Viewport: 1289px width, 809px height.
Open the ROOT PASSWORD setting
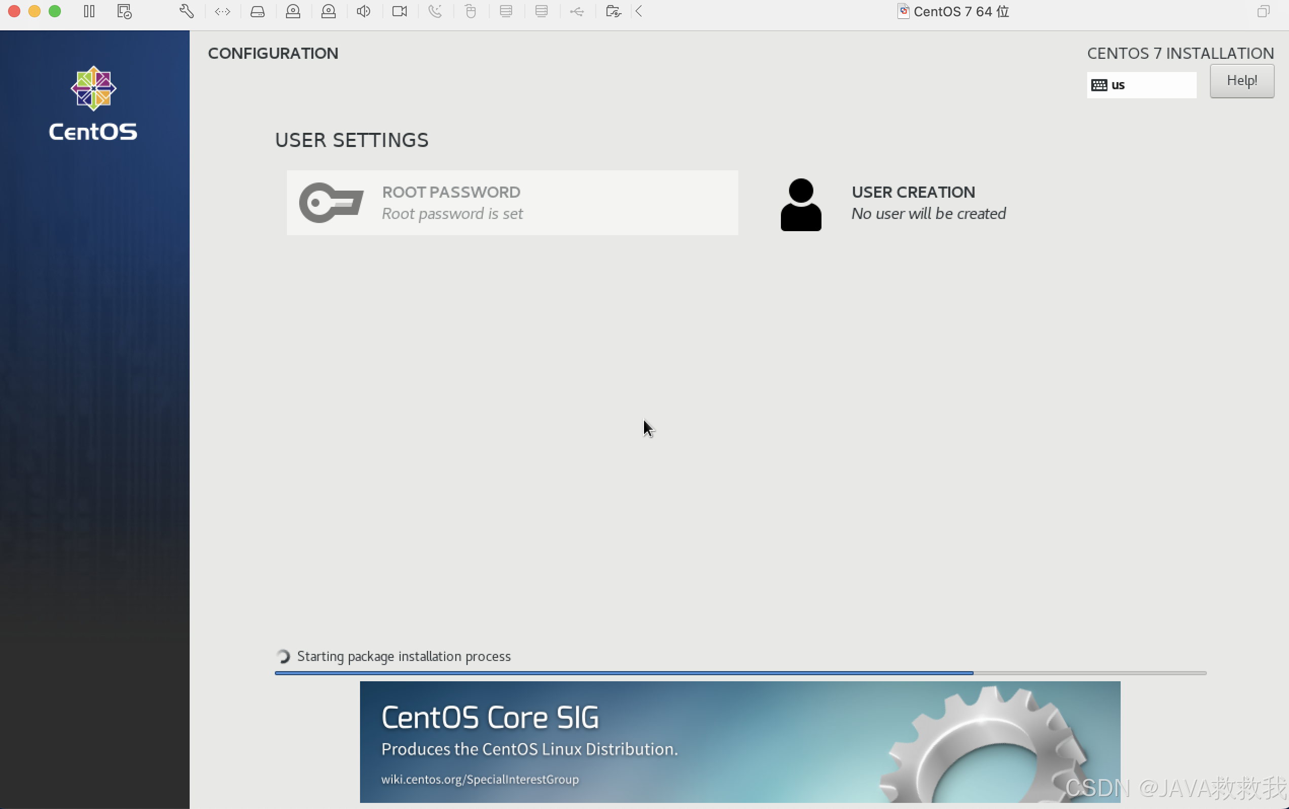(512, 203)
